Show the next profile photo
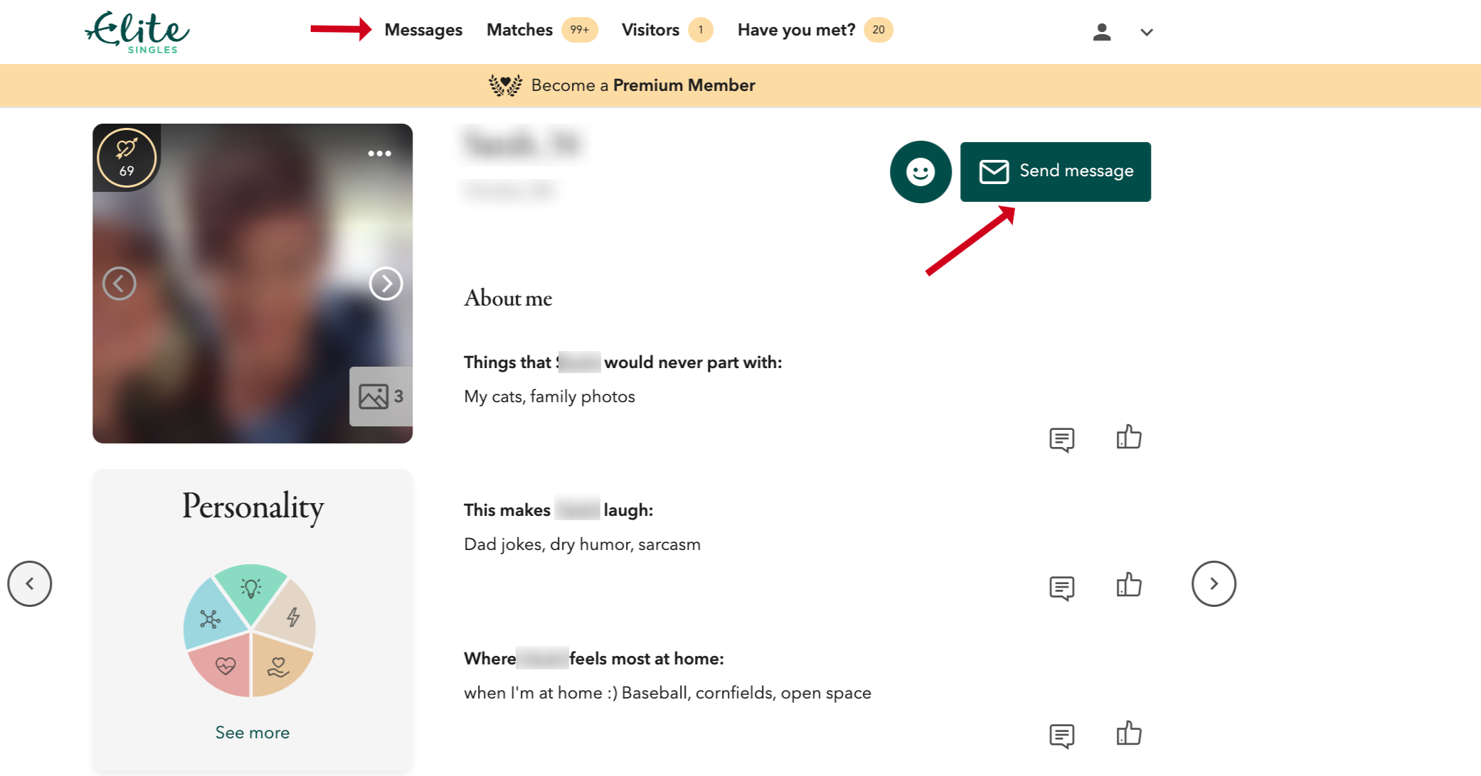1481x776 pixels. click(x=386, y=284)
